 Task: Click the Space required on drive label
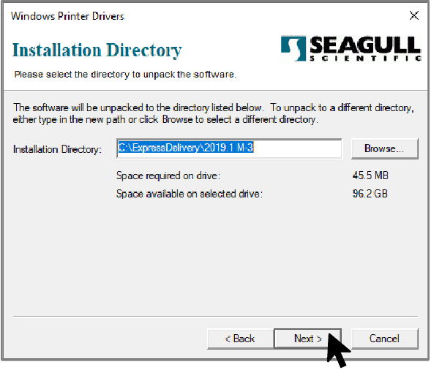[x=168, y=175]
